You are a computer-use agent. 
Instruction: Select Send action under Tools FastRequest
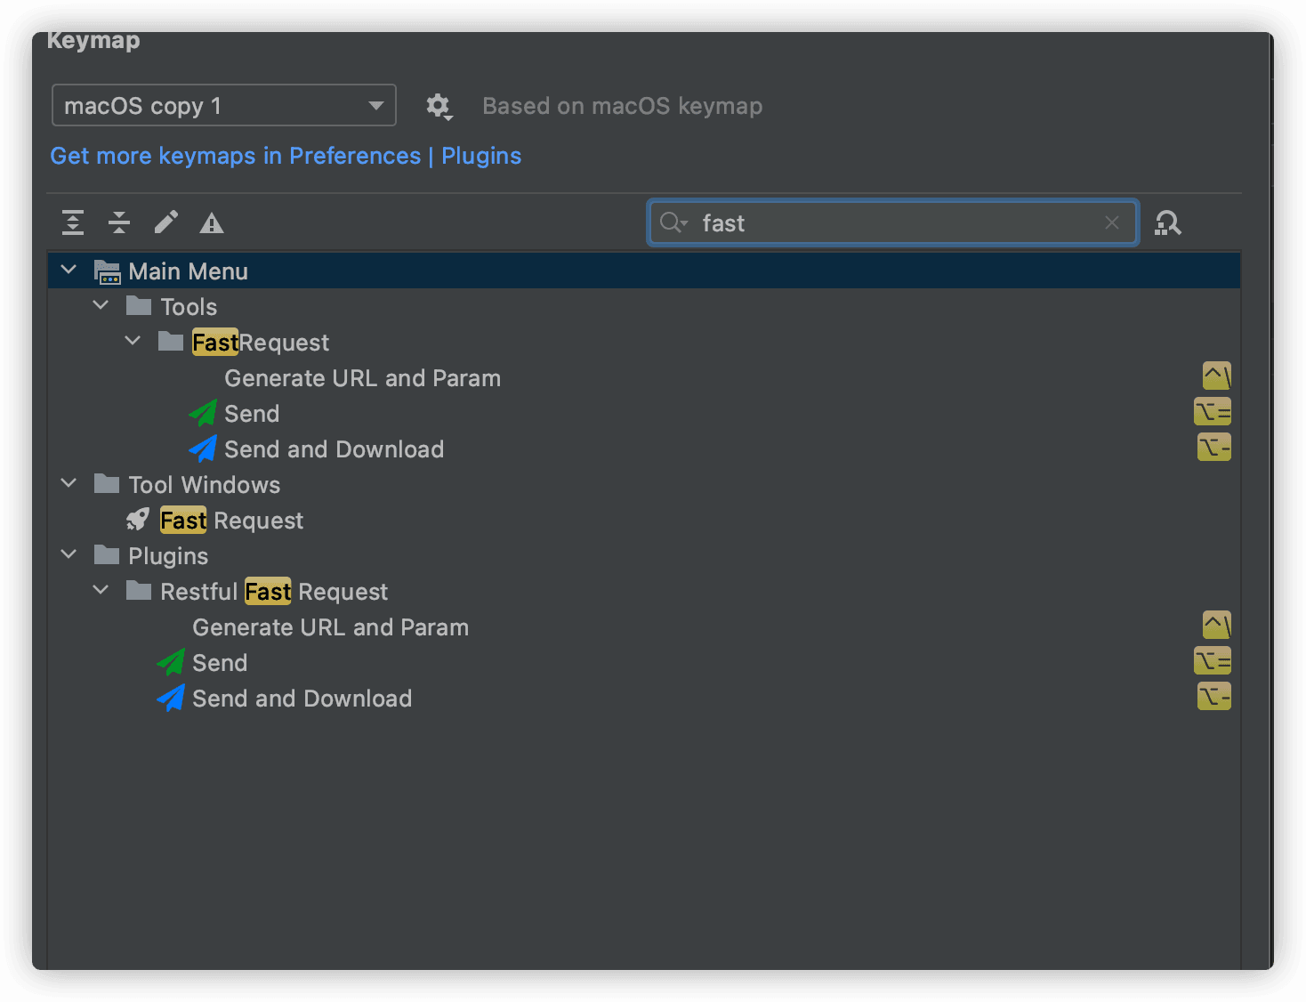pyautogui.click(x=252, y=414)
